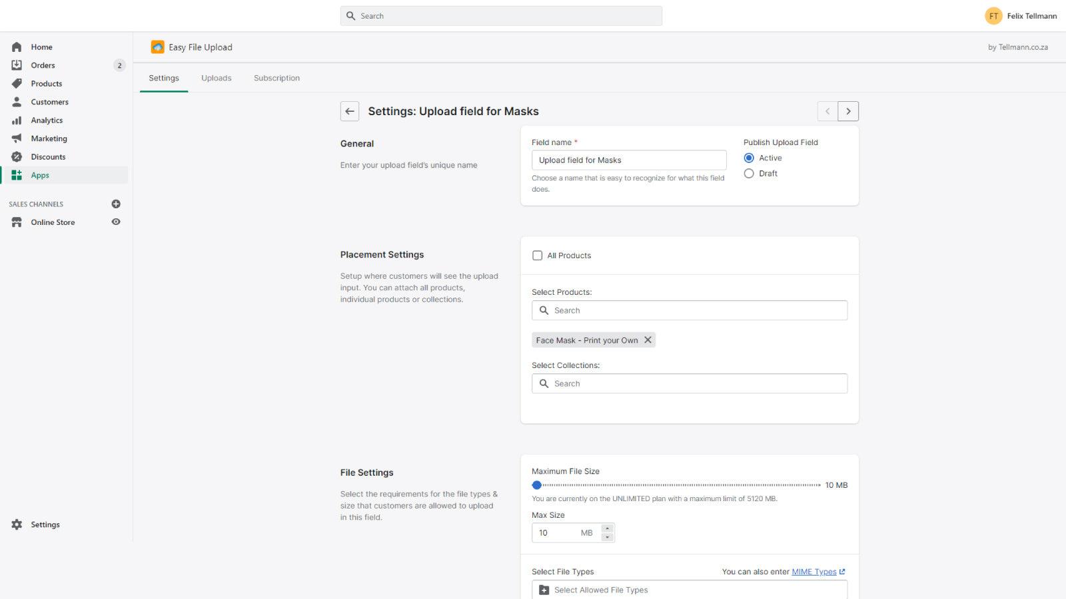Screen dimensions: 1066x599
Task: Select the Discounts icon
Action: tap(17, 156)
